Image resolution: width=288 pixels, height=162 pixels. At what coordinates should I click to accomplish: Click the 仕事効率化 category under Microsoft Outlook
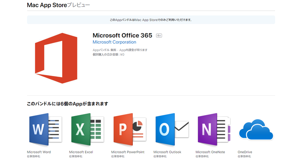tap(160, 157)
